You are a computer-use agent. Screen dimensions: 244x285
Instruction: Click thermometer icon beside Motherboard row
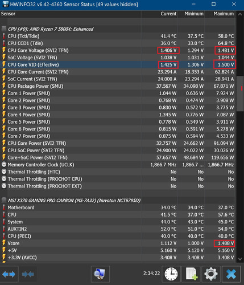[x=4, y=207]
